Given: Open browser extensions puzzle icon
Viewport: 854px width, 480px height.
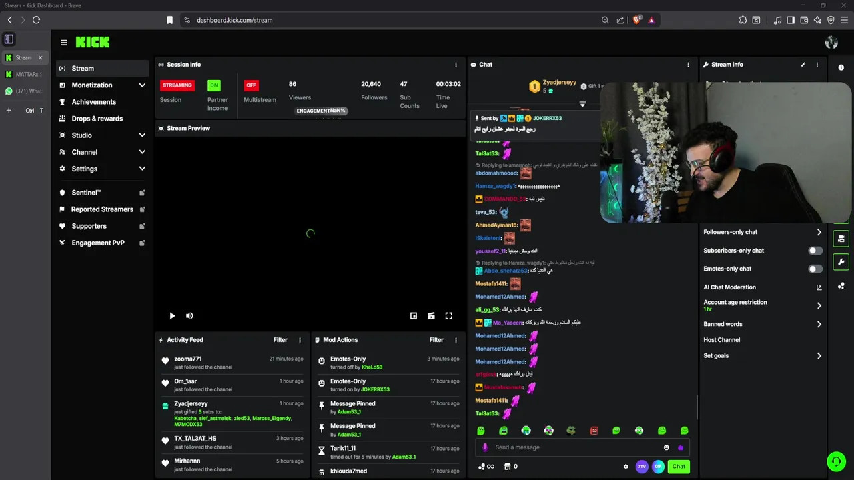Looking at the screenshot, I should [743, 20].
